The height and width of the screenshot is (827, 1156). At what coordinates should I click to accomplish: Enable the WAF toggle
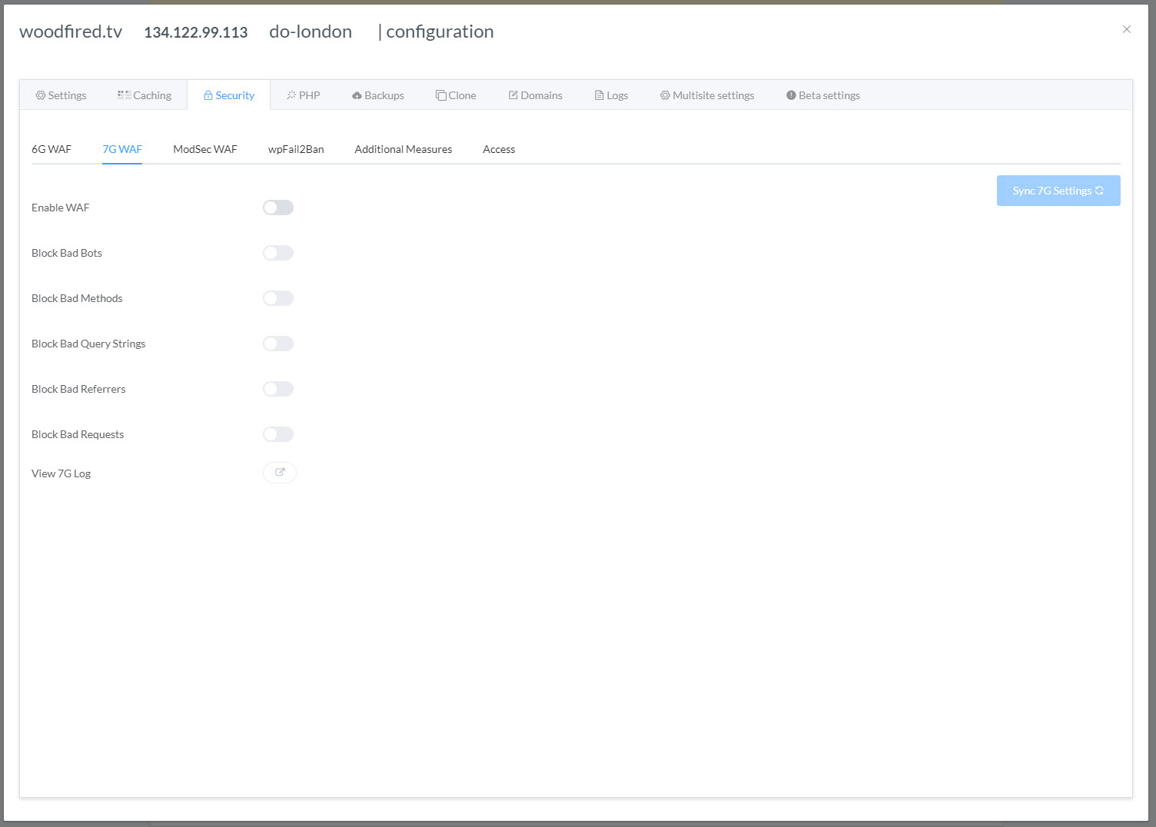(277, 207)
